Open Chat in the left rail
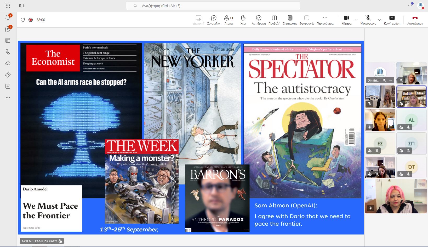 (x=8, y=29)
